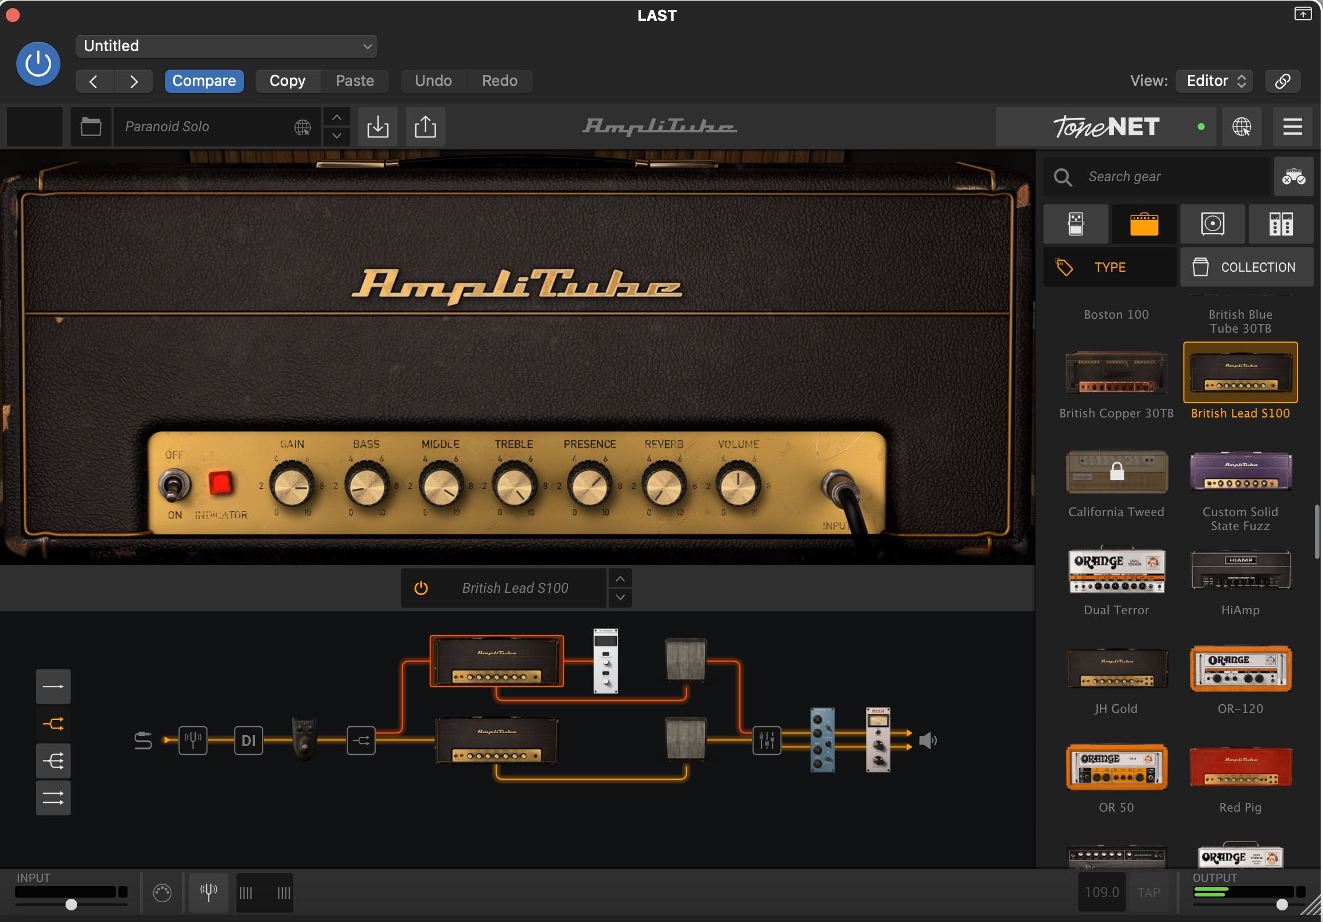The width and height of the screenshot is (1323, 922).
Task: Click the input source icon in chain
Action: 143,740
